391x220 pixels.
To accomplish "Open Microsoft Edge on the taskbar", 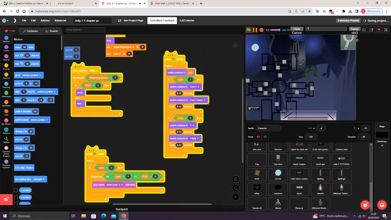I will (103, 216).
